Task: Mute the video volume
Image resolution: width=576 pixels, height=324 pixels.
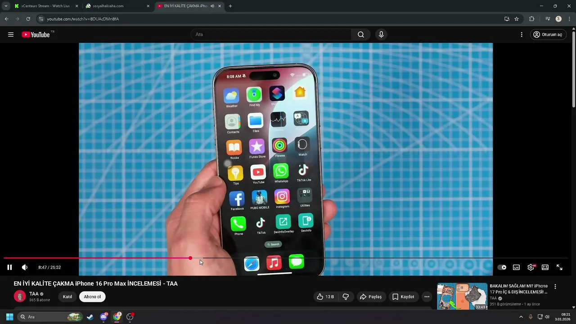Action: [x=25, y=267]
